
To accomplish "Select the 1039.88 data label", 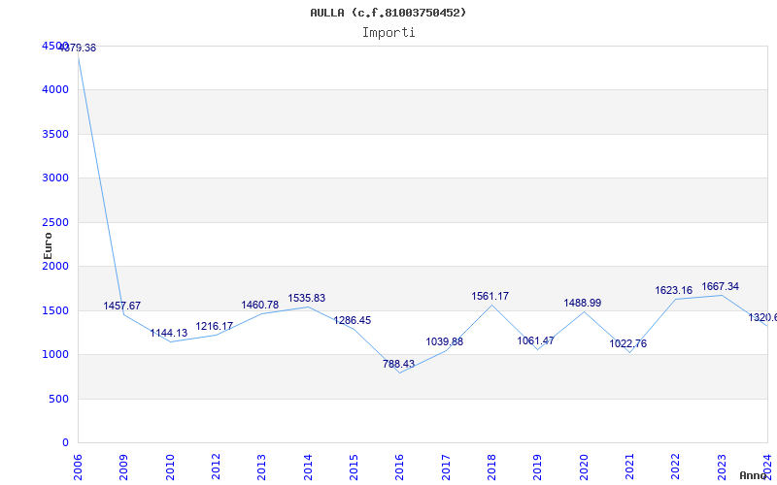I will click(445, 342).
